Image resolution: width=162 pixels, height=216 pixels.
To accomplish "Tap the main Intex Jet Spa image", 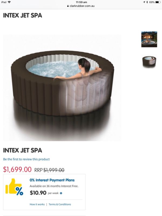I will click(62, 88).
